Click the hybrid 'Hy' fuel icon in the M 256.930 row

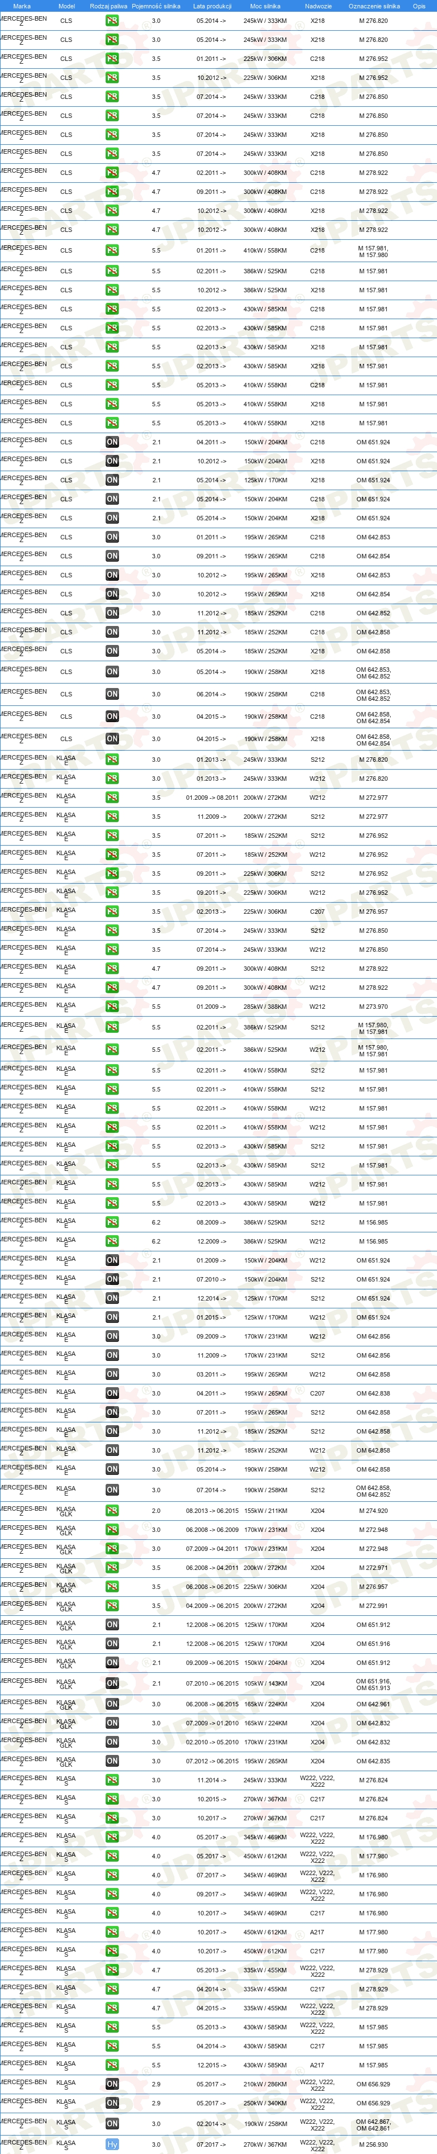pos(112,2143)
